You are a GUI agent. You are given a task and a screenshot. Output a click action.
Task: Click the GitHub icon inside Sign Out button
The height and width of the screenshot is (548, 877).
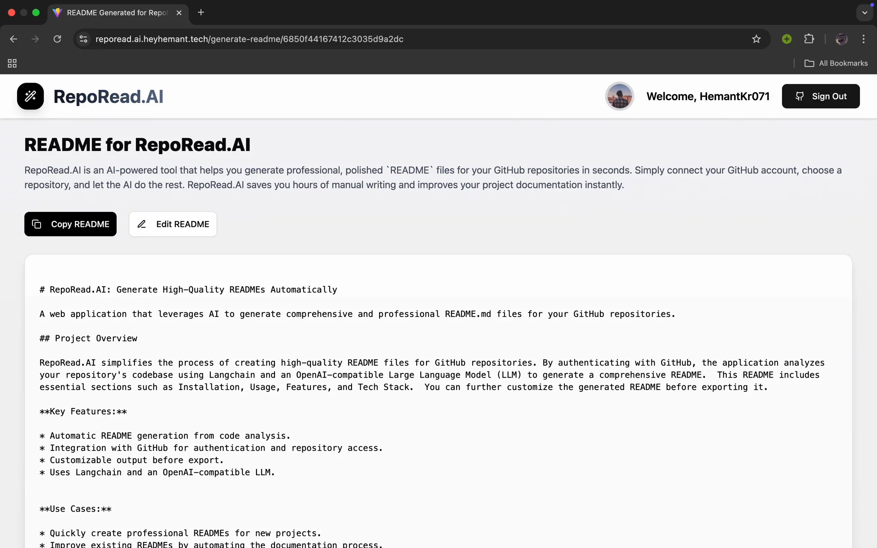(x=799, y=96)
